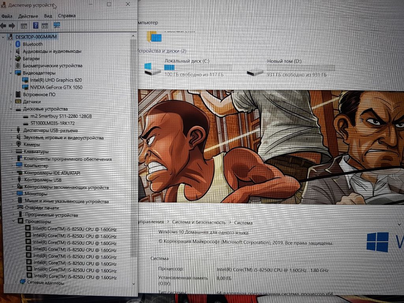Click the show/hide console tree toolbar icon
The image size is (404, 303).
pos(24,26)
